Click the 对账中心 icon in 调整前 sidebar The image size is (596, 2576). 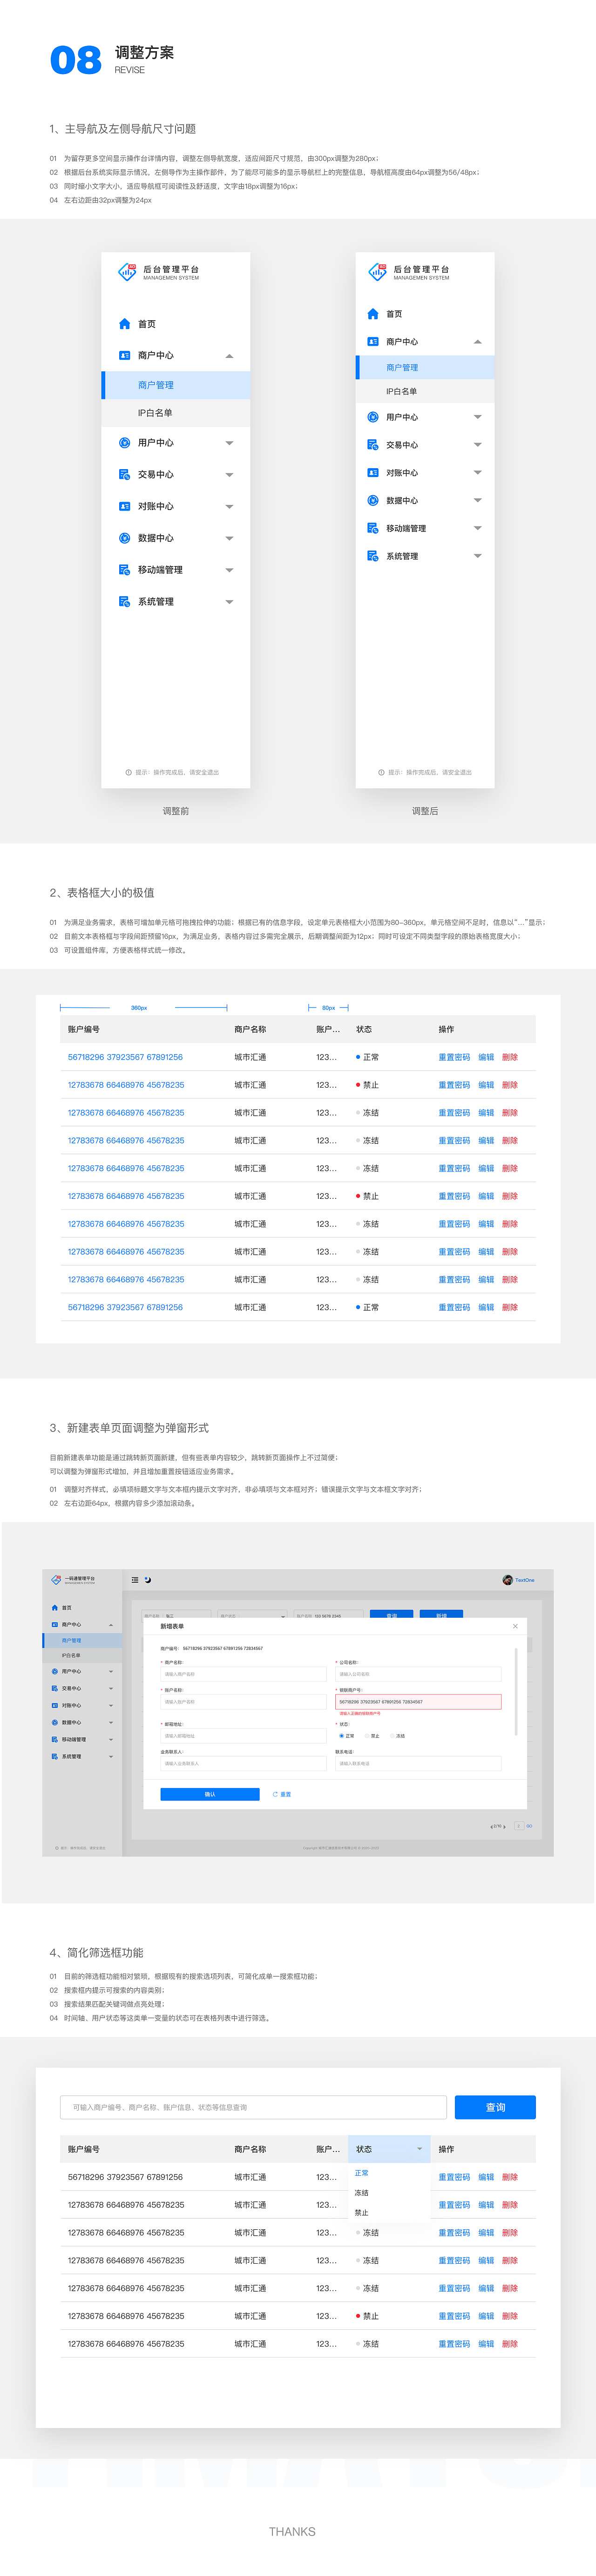(124, 506)
